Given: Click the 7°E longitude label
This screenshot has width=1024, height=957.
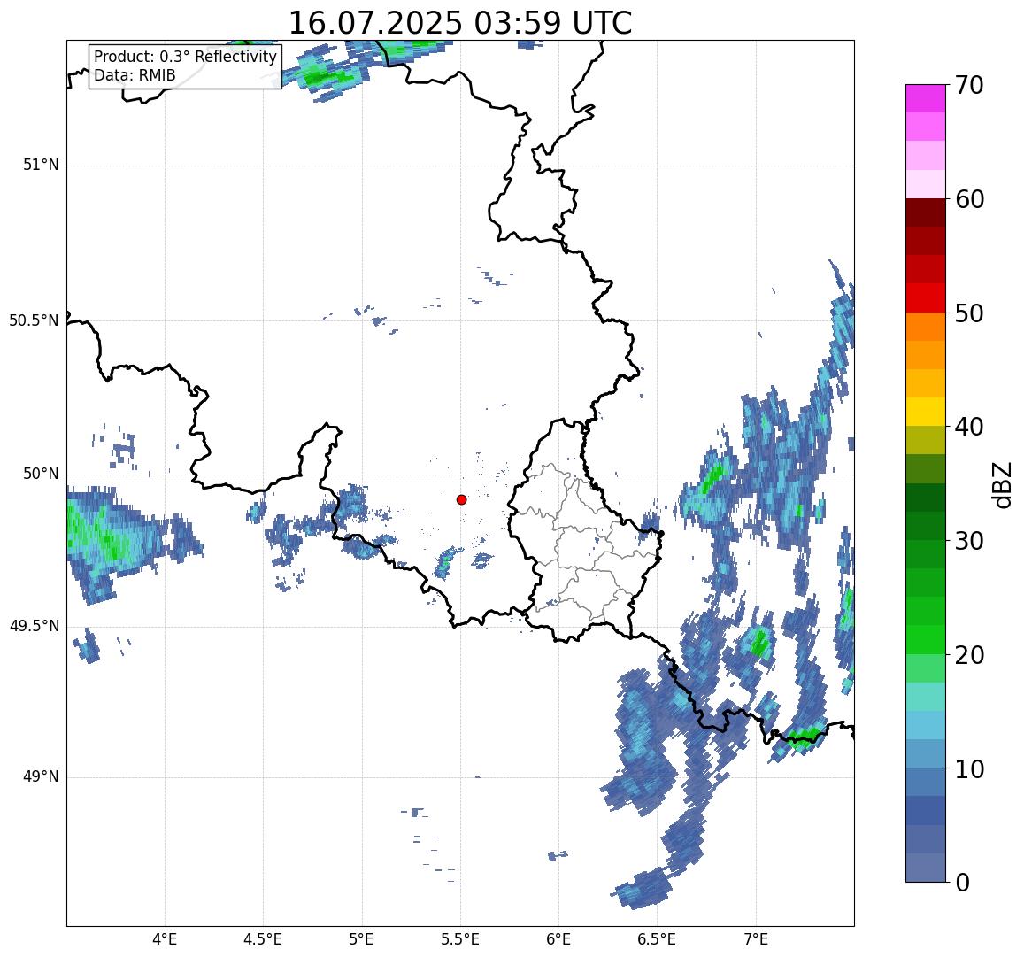Looking at the screenshot, I should pyautogui.click(x=756, y=939).
